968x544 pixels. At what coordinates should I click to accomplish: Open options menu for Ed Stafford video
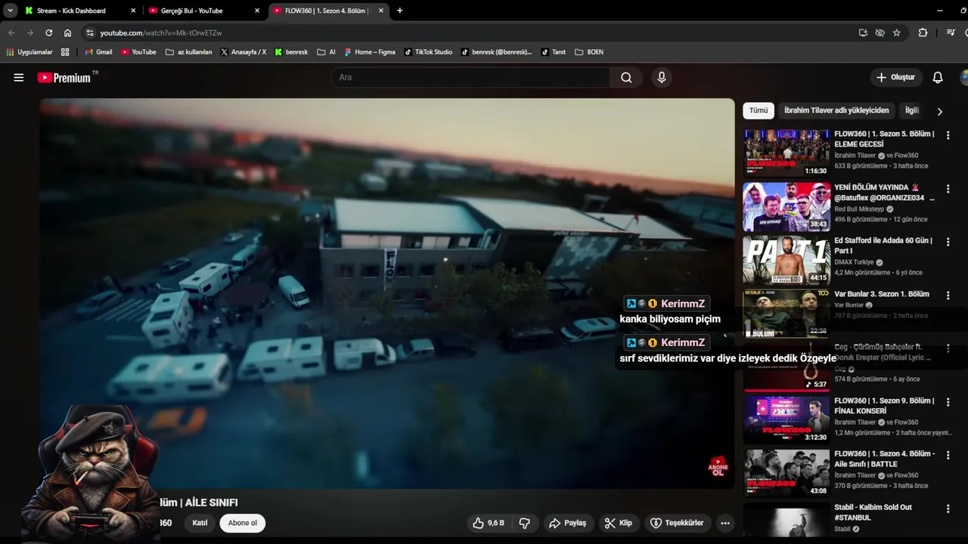pyautogui.click(x=948, y=242)
